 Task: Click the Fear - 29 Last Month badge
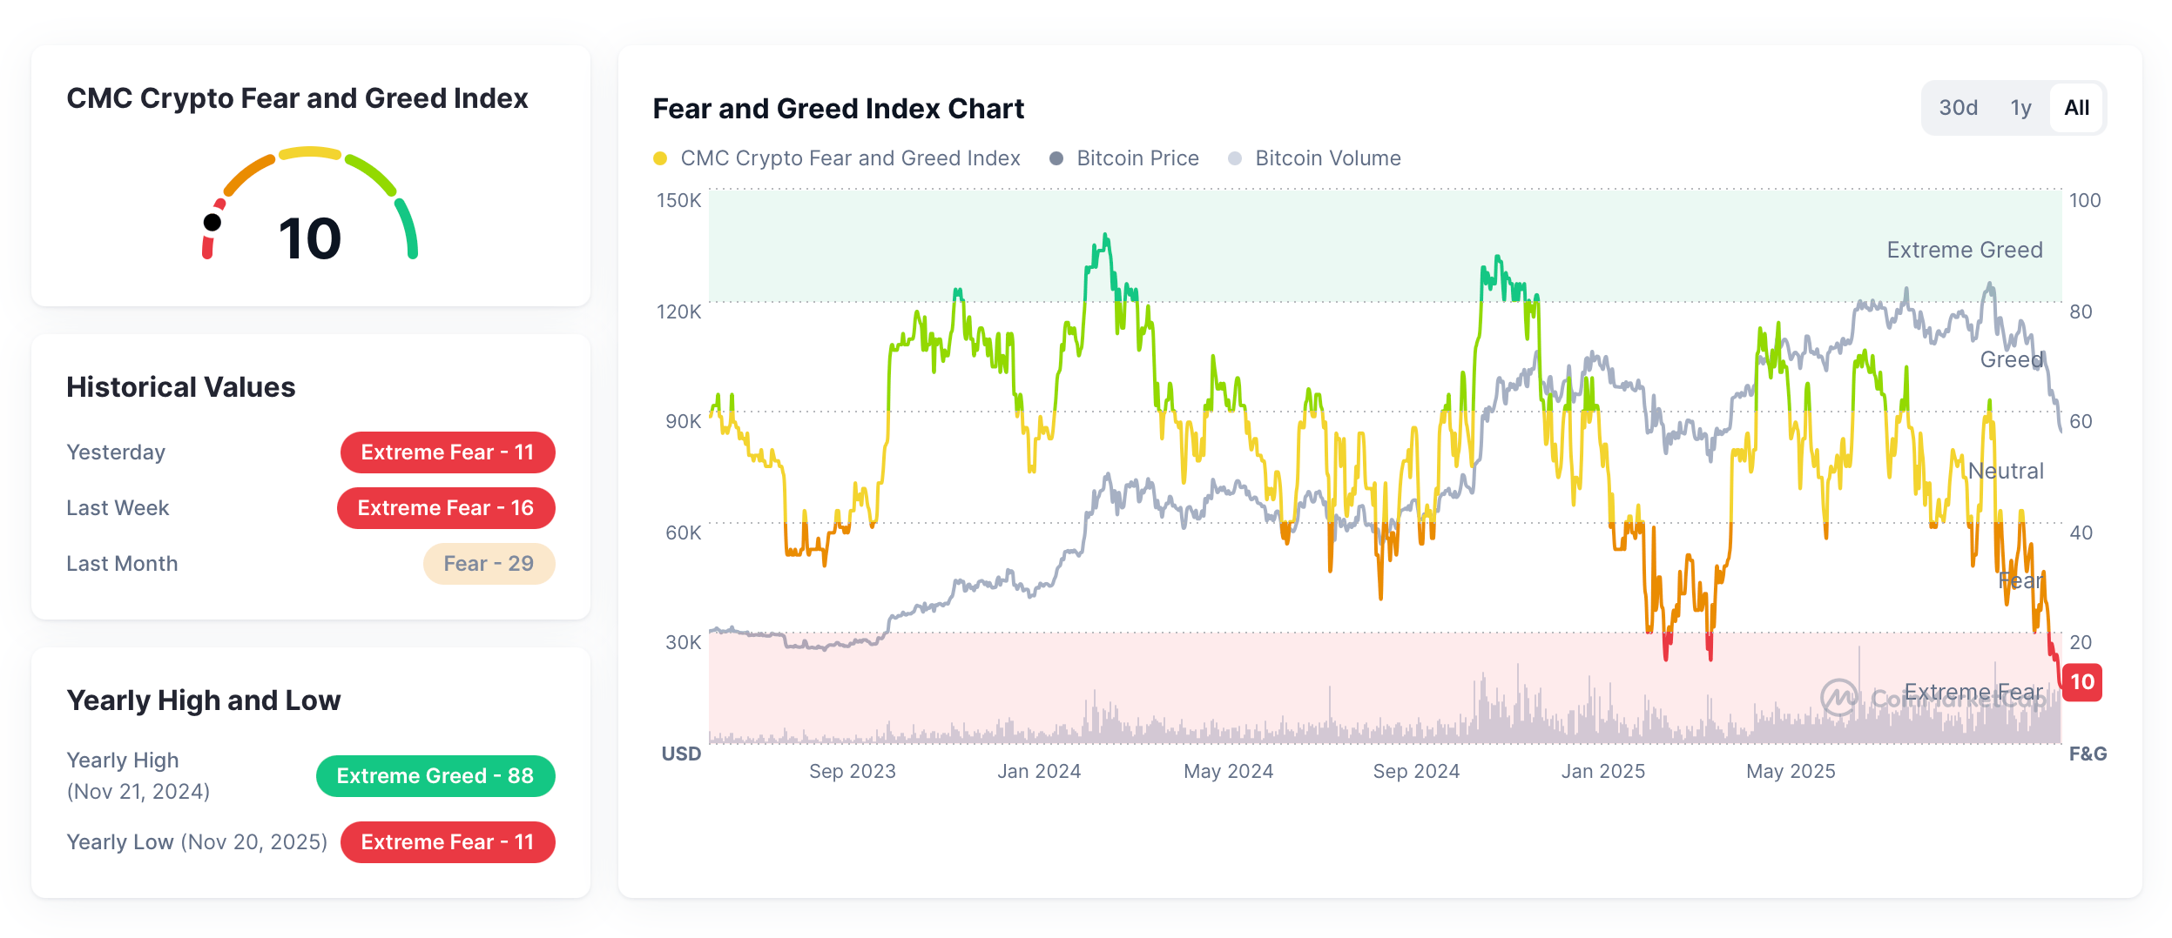click(489, 563)
